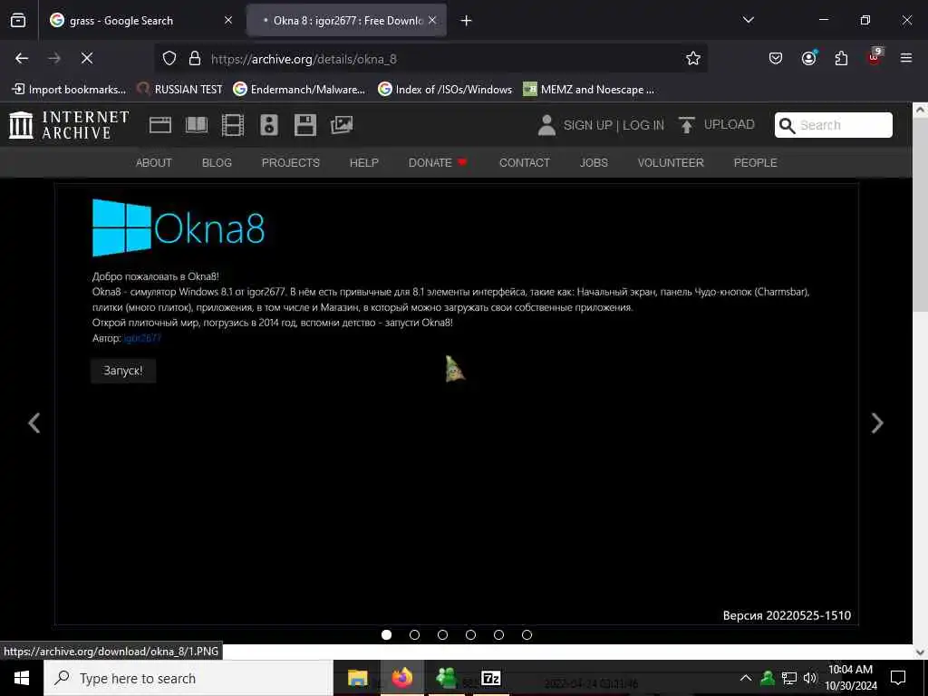This screenshot has height=696, width=928.
Task: Open the BLOG menu item
Action: pyautogui.click(x=217, y=163)
